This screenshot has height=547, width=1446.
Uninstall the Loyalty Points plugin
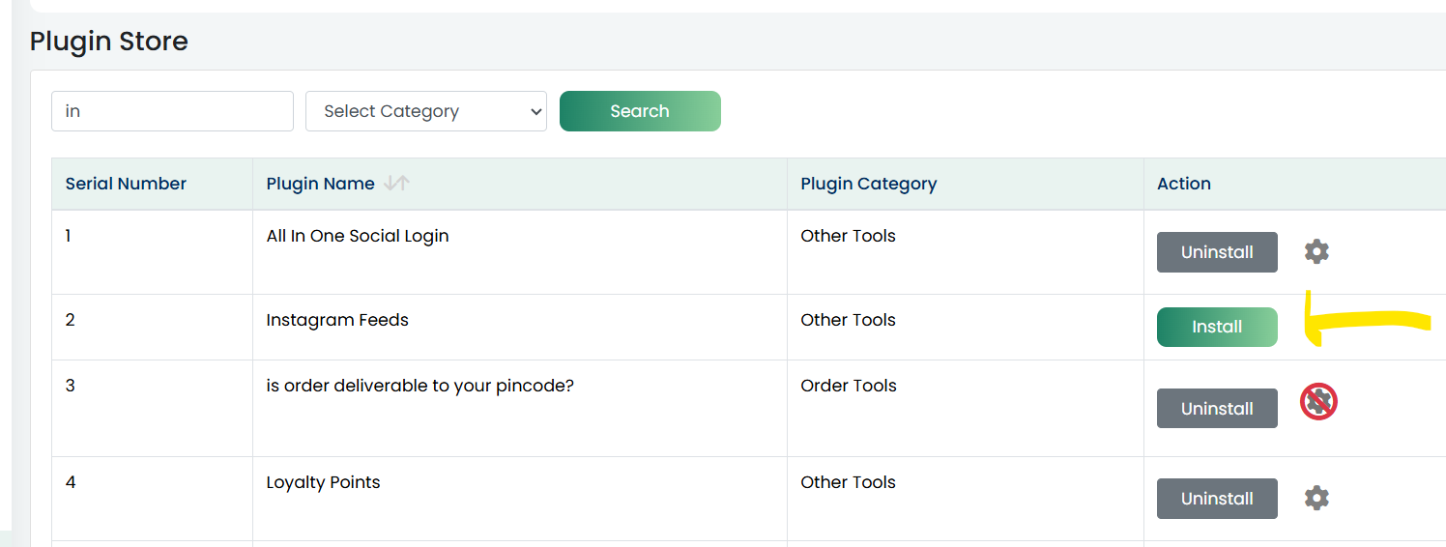1217,499
